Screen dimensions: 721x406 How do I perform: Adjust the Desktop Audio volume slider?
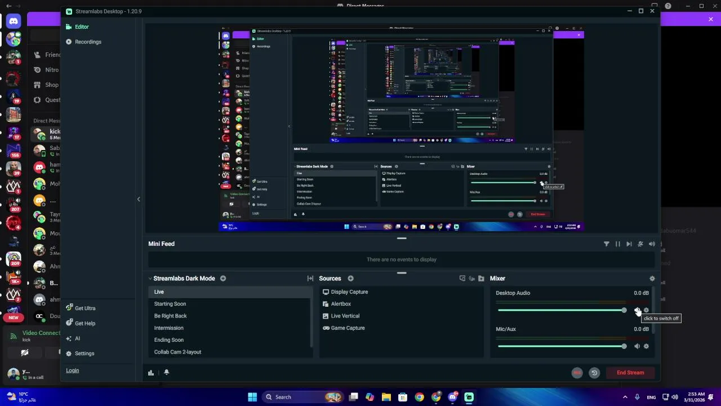coord(562,310)
